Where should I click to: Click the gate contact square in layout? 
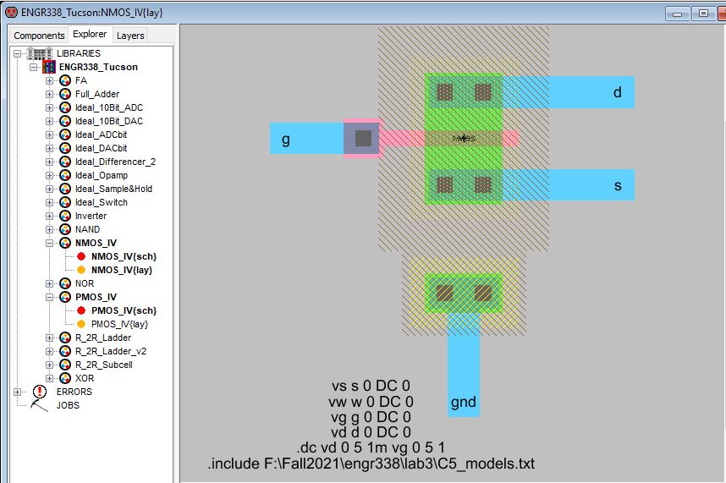[362, 138]
